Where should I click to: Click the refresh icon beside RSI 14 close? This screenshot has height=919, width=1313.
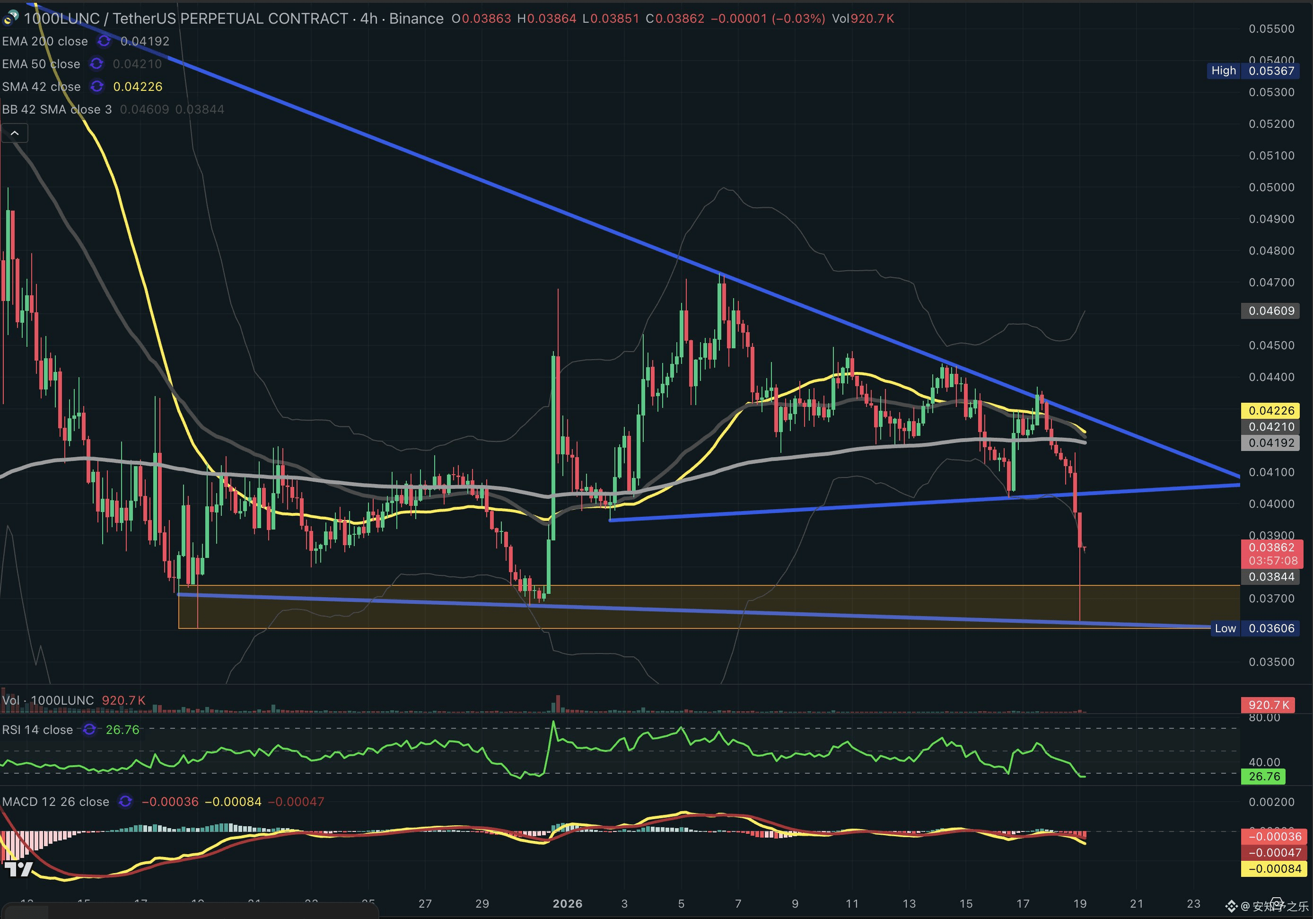[x=88, y=730]
